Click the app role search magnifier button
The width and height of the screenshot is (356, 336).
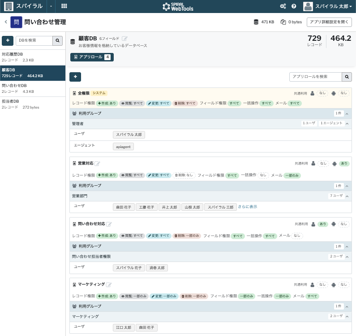point(347,77)
